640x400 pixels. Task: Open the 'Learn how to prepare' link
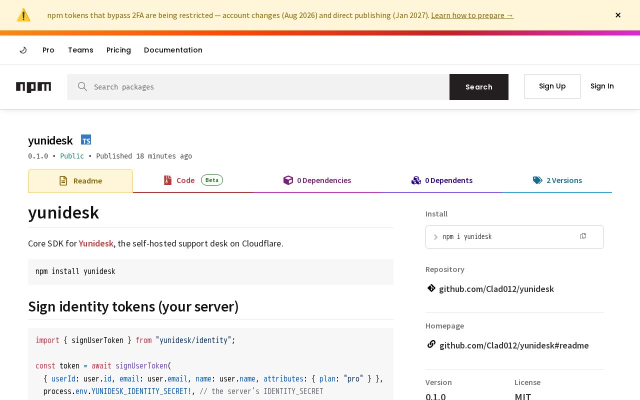[472, 15]
